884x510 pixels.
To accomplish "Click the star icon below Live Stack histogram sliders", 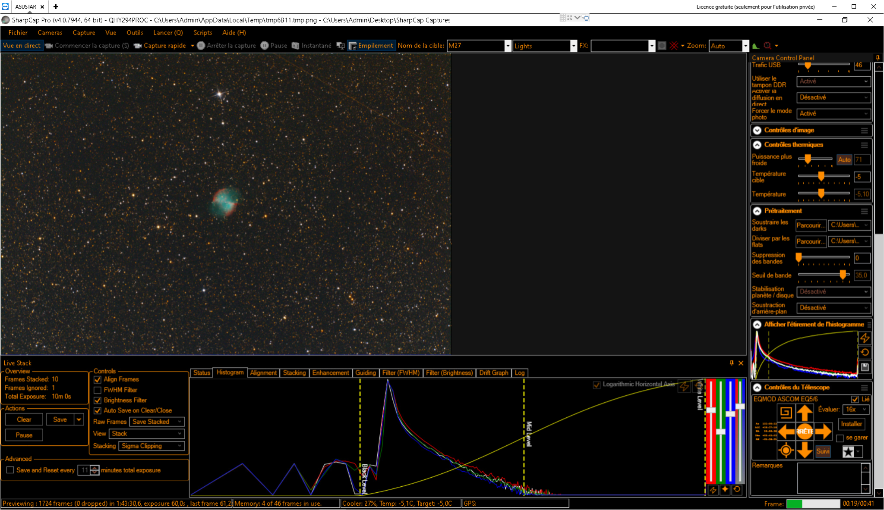I will 725,490.
